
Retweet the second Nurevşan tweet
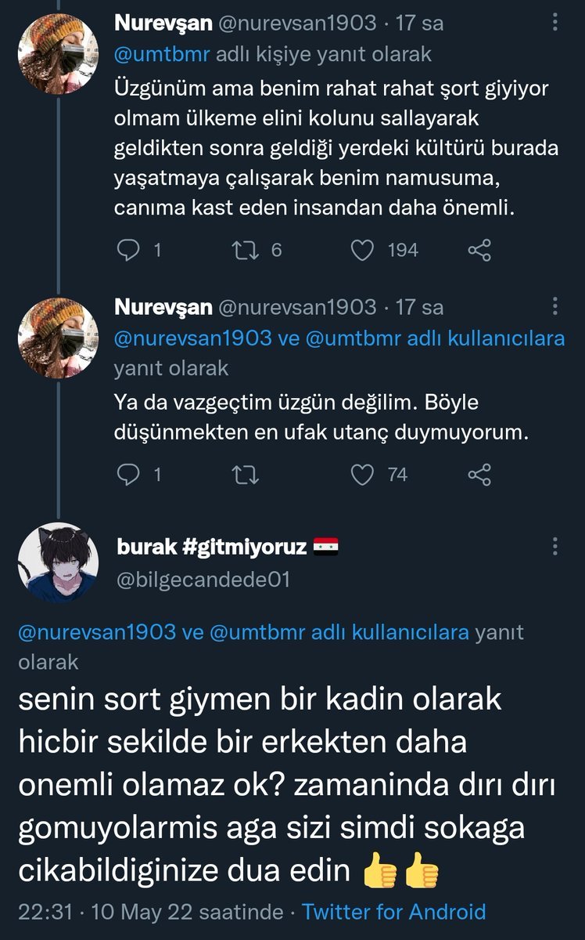246,474
